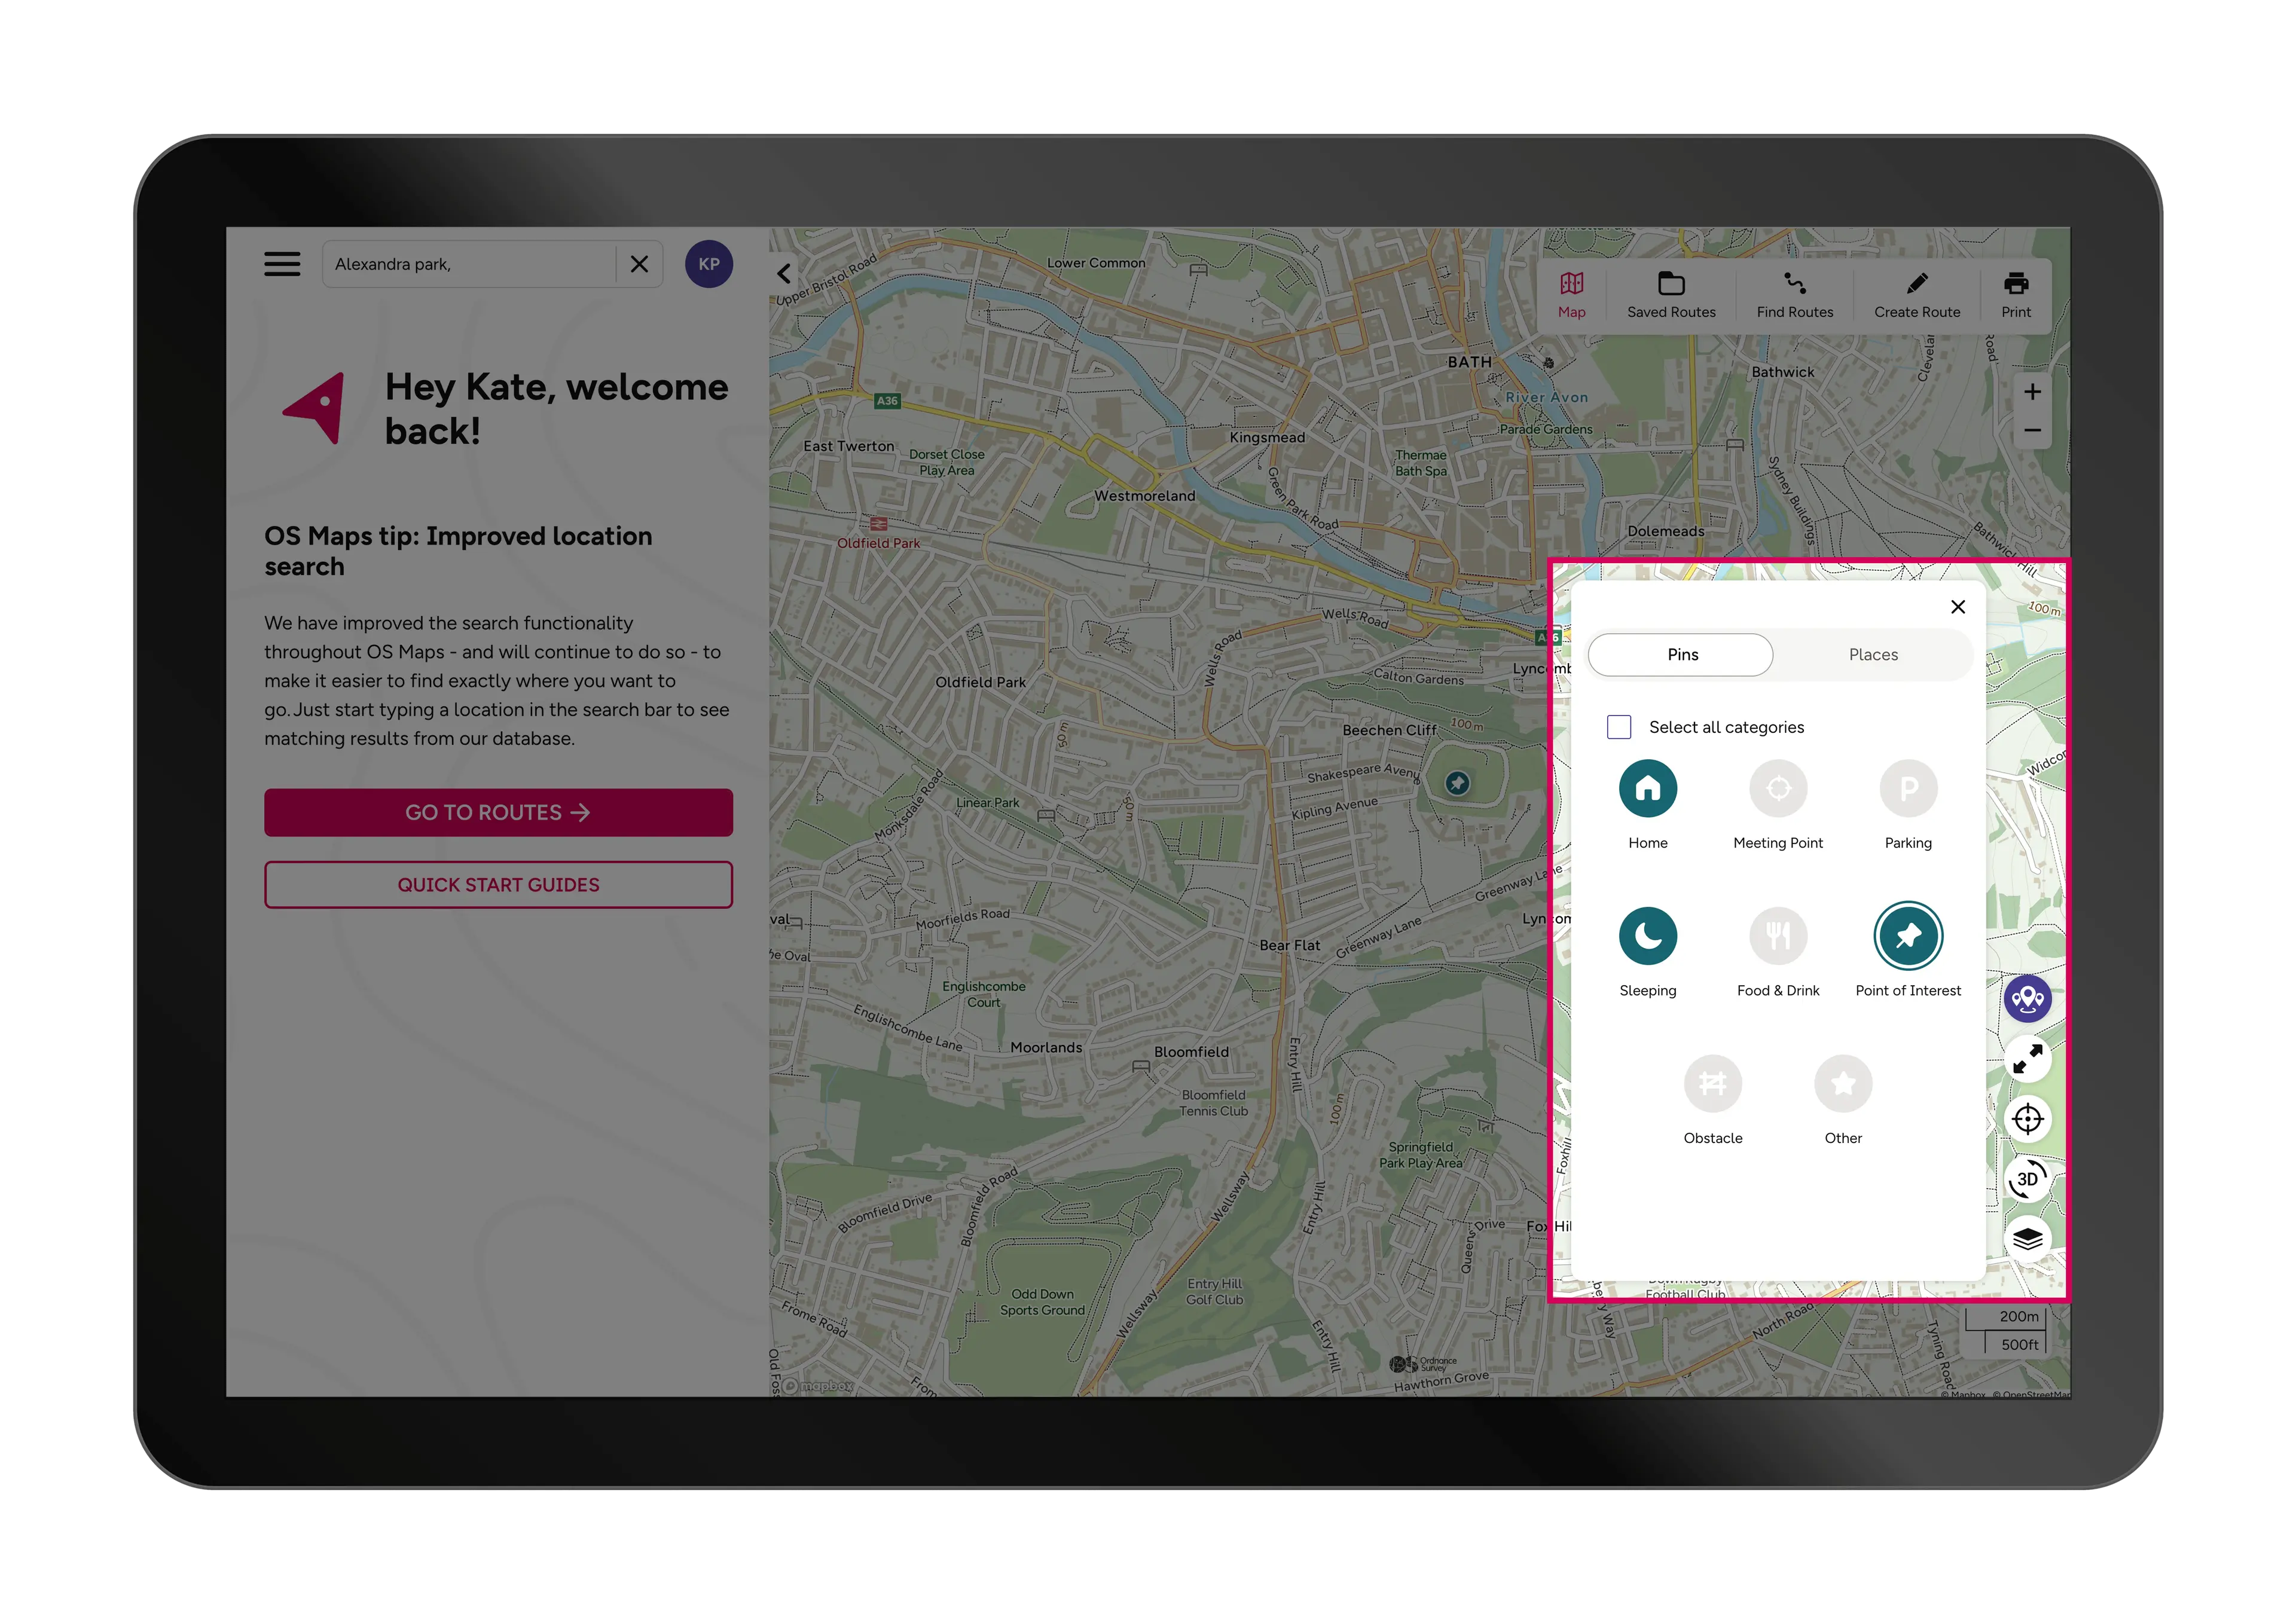Click the Beechen Cliff map label
The width and height of the screenshot is (2296, 1623).
tap(1389, 730)
